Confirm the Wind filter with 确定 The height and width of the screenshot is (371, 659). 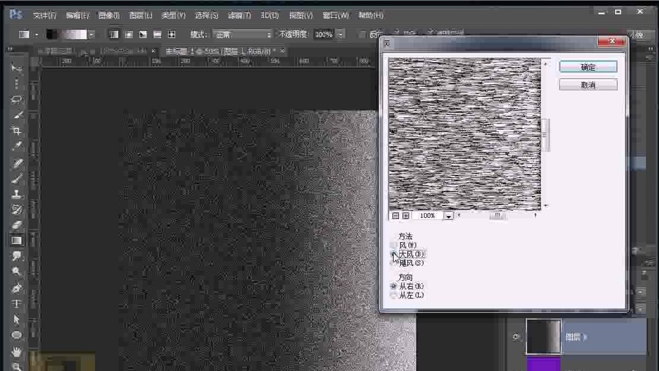[588, 67]
